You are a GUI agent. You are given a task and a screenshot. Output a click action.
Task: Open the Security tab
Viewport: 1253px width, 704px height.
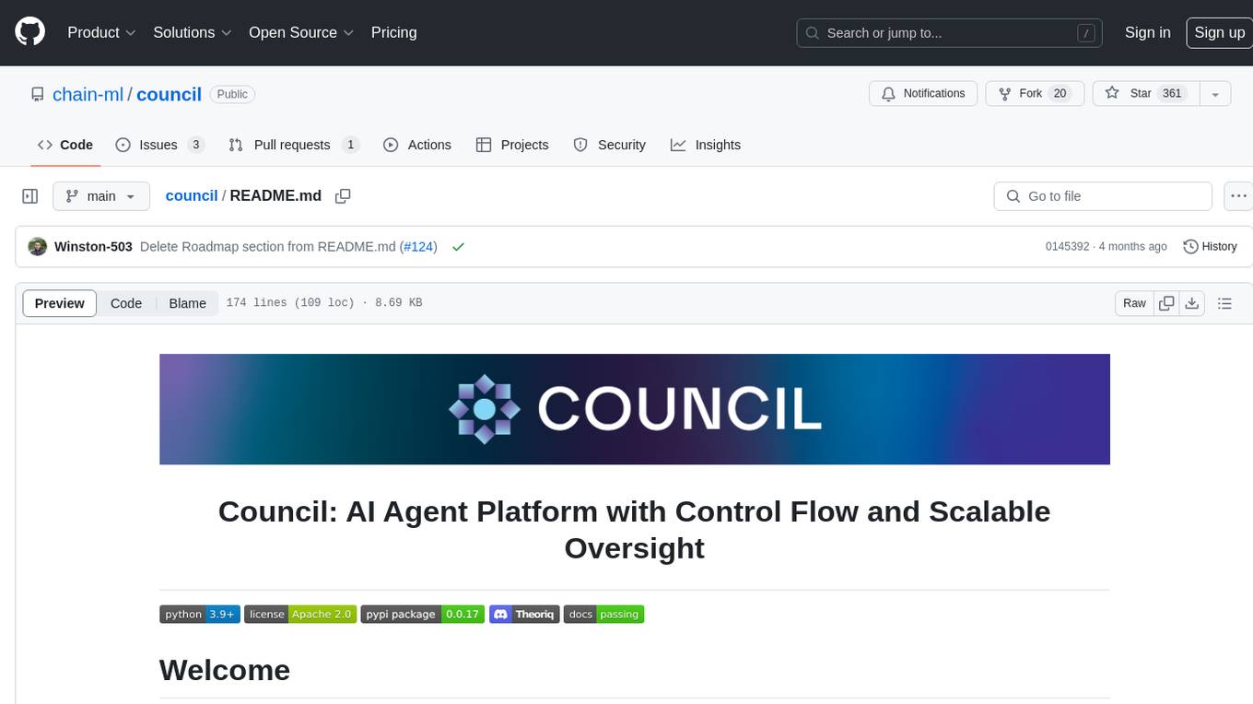(x=609, y=145)
